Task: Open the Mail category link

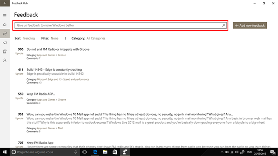Action: [x=60, y=128]
